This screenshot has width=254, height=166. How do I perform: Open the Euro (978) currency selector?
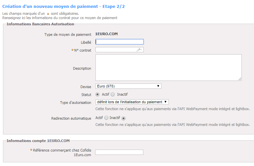[128, 86]
